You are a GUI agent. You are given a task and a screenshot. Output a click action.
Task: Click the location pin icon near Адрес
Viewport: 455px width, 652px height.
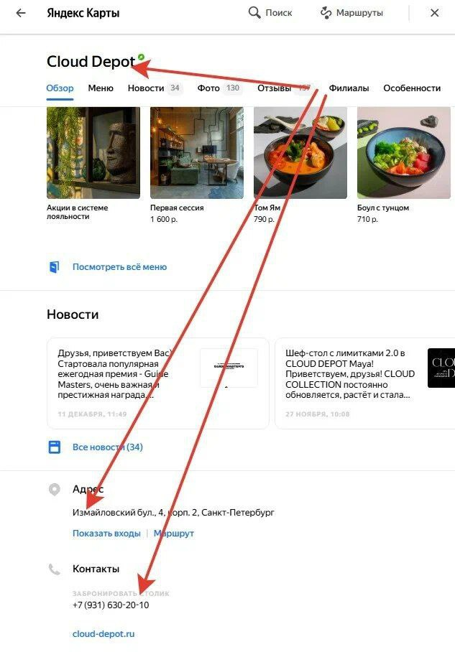point(55,490)
